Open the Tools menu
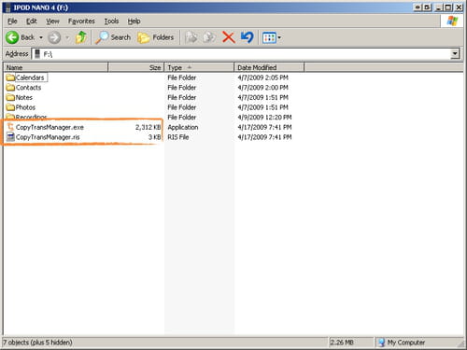The height and width of the screenshot is (350, 467). click(111, 21)
